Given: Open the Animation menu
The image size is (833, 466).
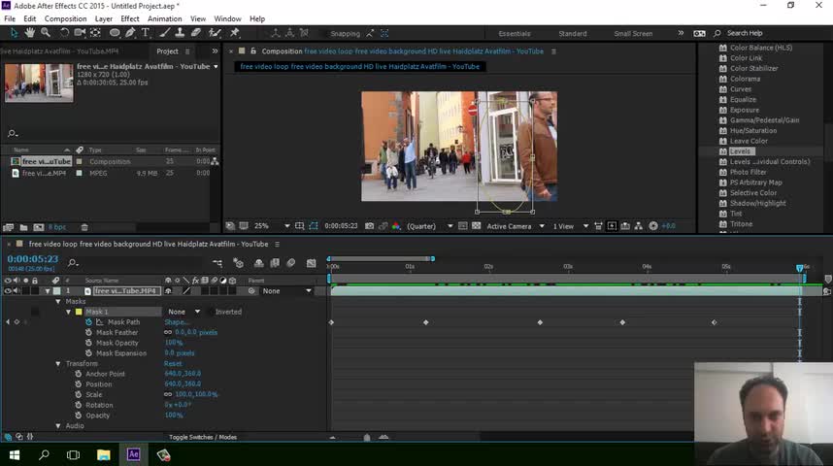Looking at the screenshot, I should 165,18.
